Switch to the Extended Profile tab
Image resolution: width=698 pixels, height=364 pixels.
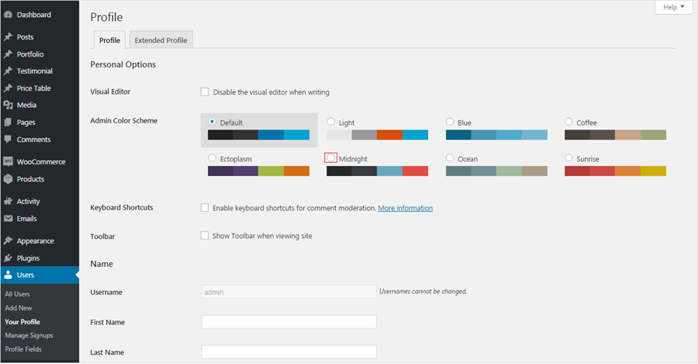(161, 40)
